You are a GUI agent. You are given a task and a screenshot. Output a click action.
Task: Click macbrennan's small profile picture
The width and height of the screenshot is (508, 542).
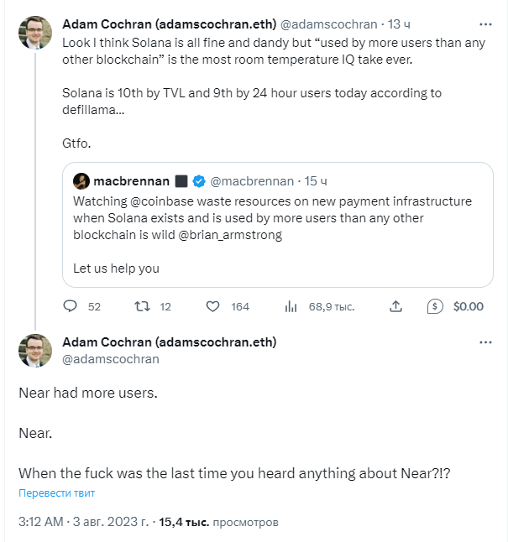(81, 181)
